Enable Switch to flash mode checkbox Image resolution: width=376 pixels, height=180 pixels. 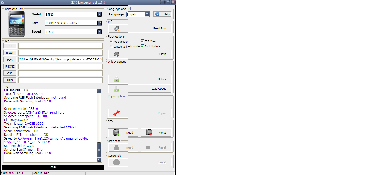pyautogui.click(x=111, y=47)
